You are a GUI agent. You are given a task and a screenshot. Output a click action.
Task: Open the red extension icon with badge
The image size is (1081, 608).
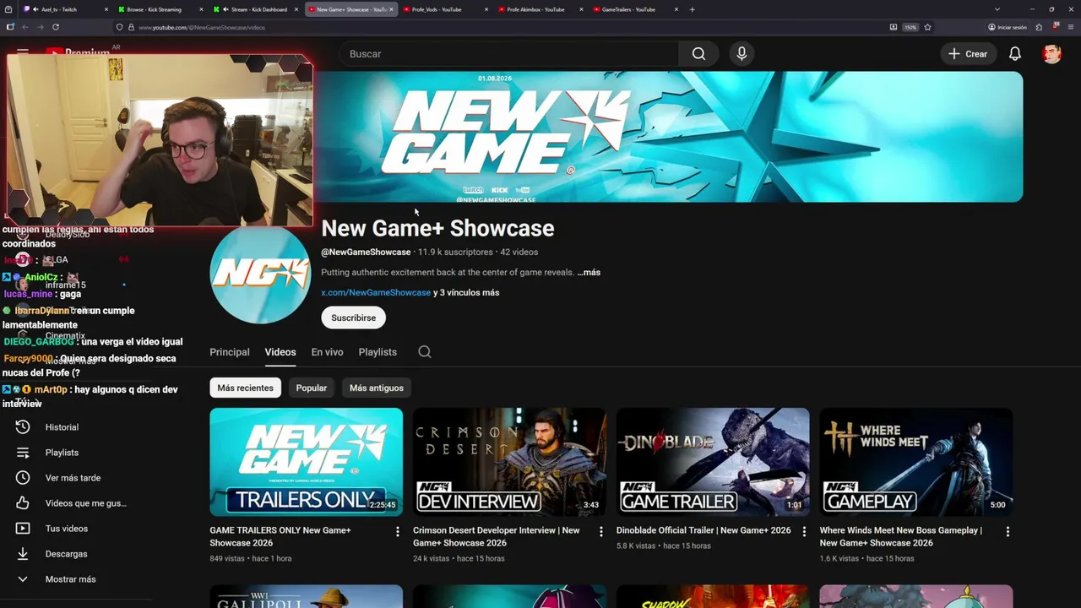1055,26
